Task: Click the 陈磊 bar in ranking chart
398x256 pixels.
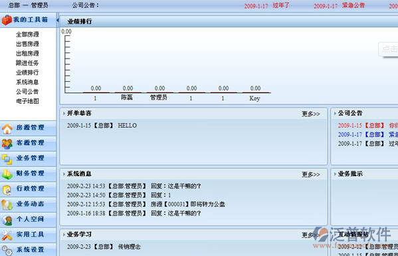Action: (x=128, y=92)
